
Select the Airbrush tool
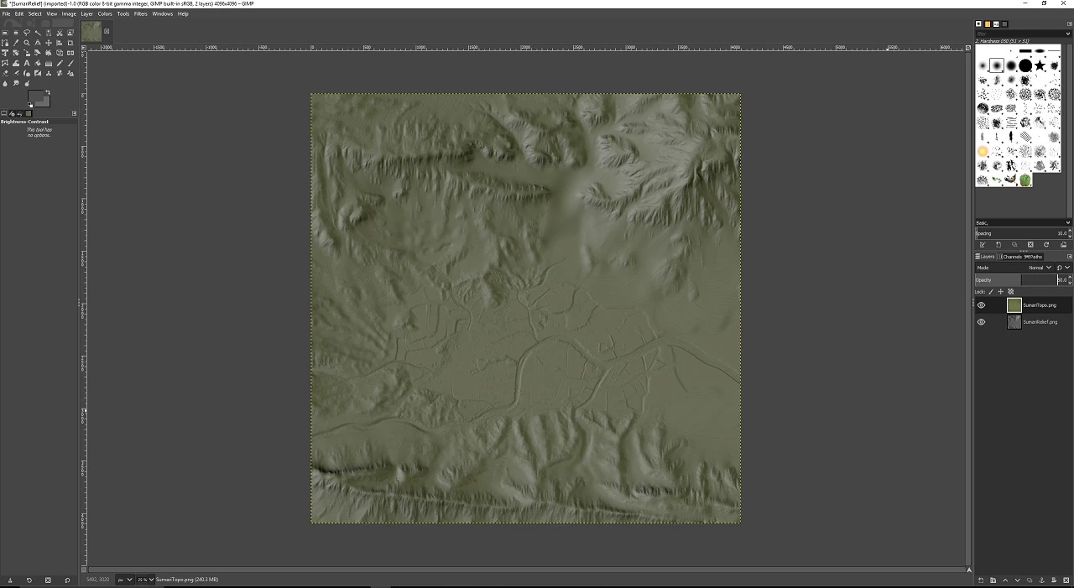tap(16, 73)
